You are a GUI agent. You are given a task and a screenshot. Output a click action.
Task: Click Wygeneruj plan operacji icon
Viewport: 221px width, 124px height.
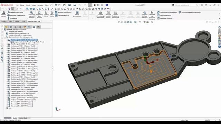tap(39, 15)
